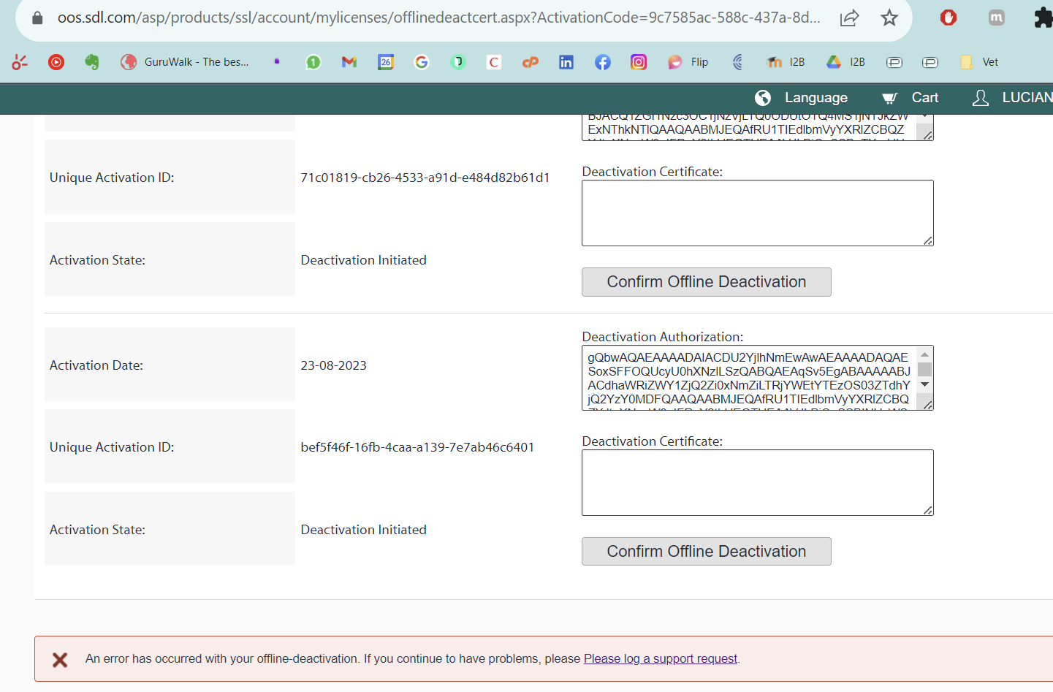Confirm Offline Deactivation for activation 71c01819

tap(707, 282)
